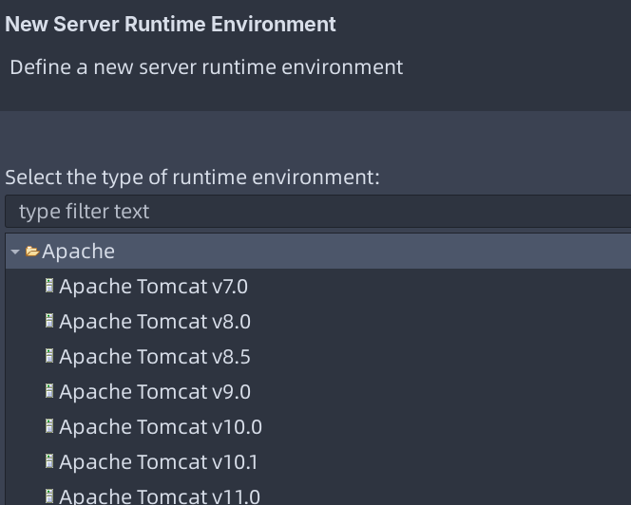Click server icon beside Tomcat v11.0

49,496
